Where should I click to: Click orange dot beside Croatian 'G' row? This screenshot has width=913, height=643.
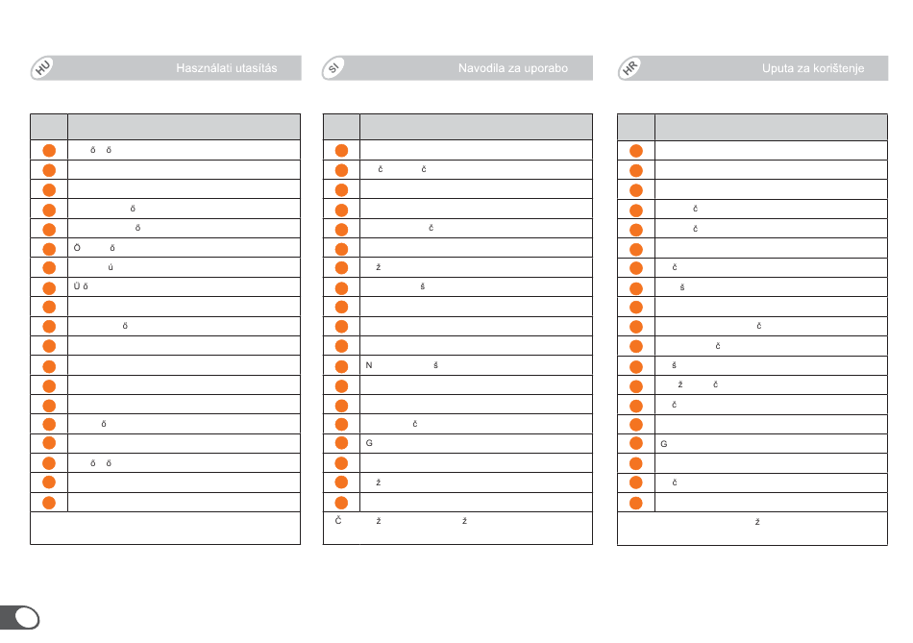[x=636, y=443]
